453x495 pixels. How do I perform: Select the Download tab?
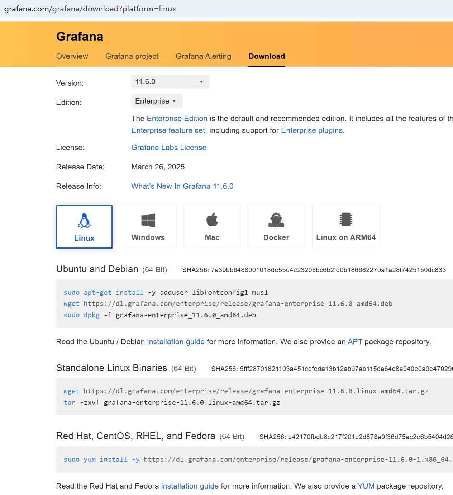tap(266, 56)
